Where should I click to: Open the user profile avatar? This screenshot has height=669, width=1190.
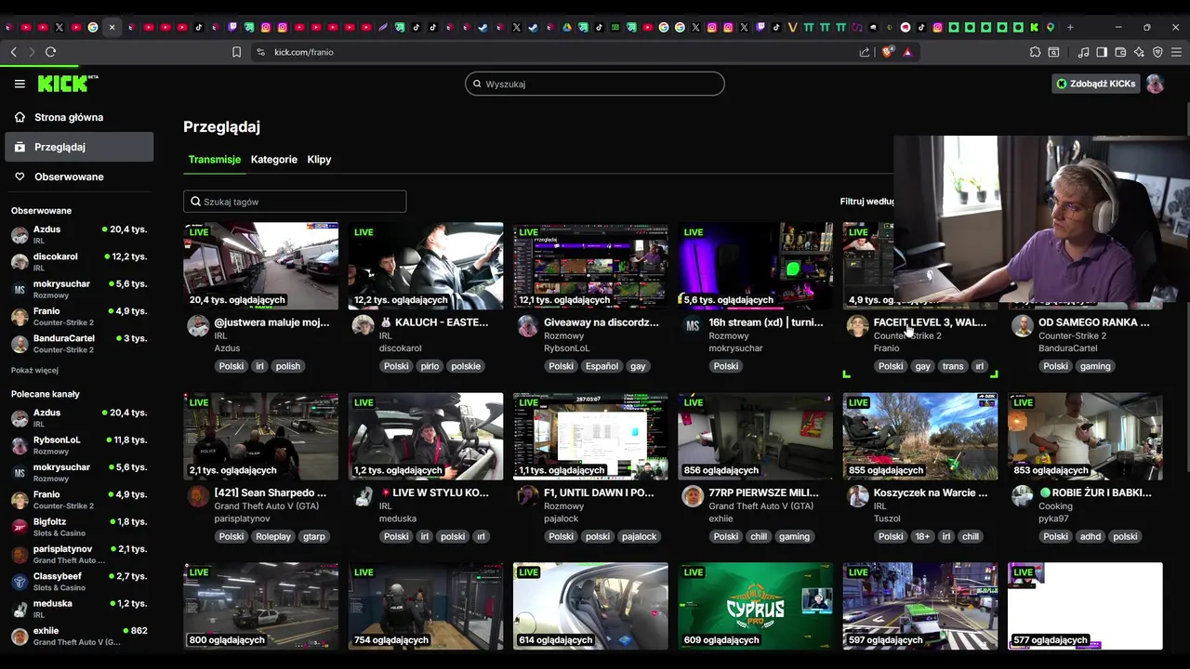1155,84
